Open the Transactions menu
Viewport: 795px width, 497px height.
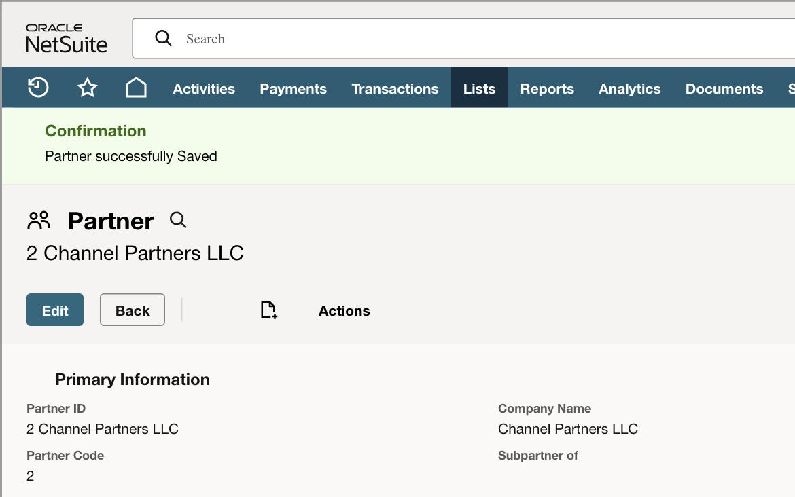click(x=395, y=89)
